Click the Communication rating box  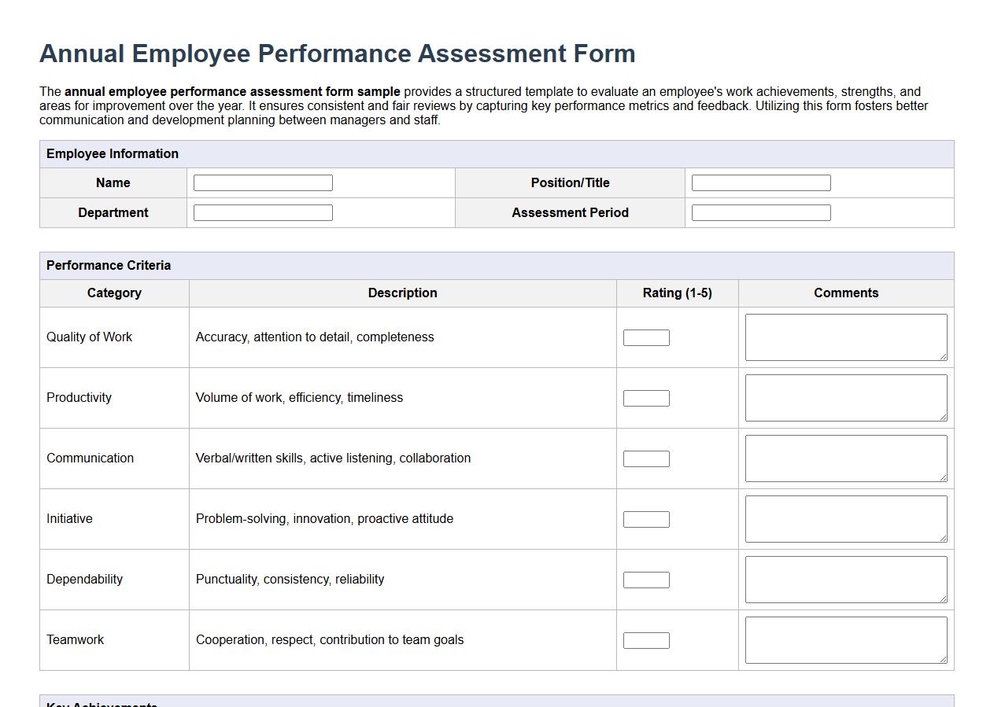point(645,458)
